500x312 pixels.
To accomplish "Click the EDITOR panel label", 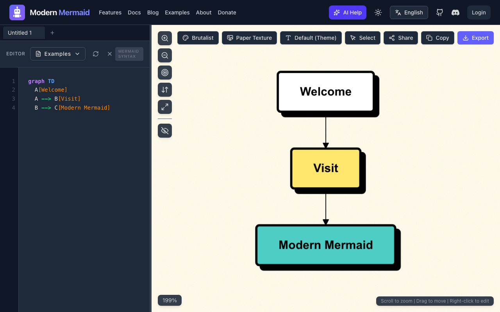I will 16,54.
